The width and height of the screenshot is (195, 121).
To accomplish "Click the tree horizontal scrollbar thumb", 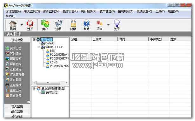I will click(48, 83).
